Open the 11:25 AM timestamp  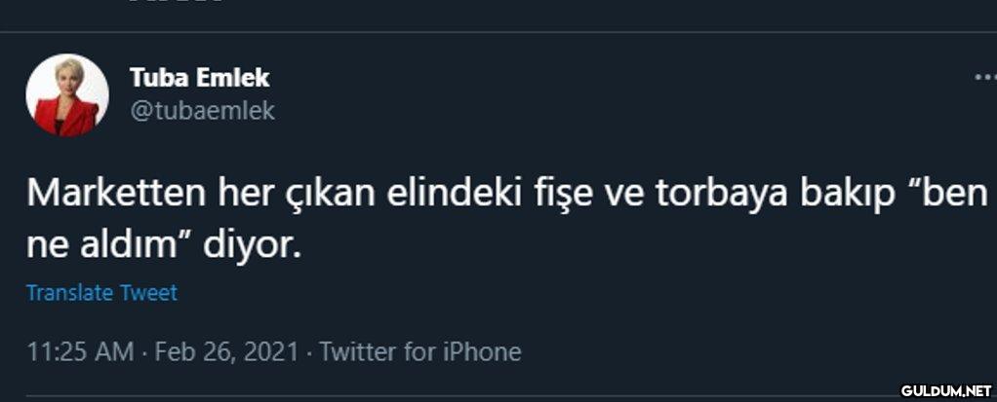(x=80, y=350)
